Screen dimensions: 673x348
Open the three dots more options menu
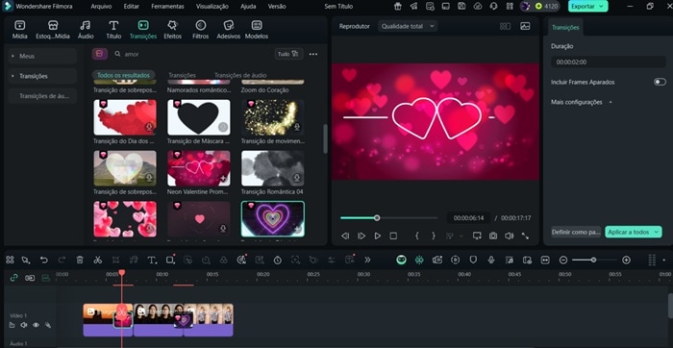tap(313, 54)
